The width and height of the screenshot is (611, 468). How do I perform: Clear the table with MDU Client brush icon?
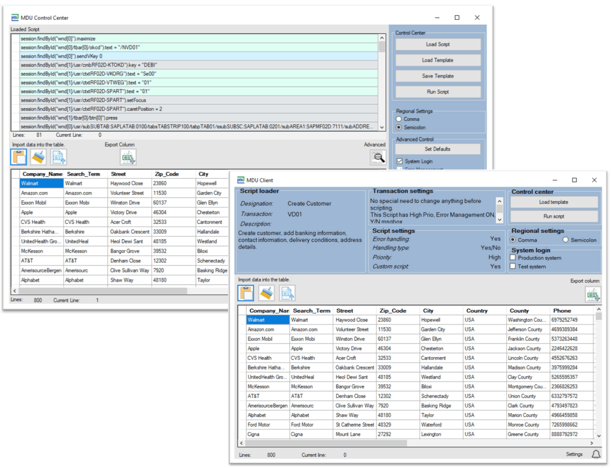266,293
